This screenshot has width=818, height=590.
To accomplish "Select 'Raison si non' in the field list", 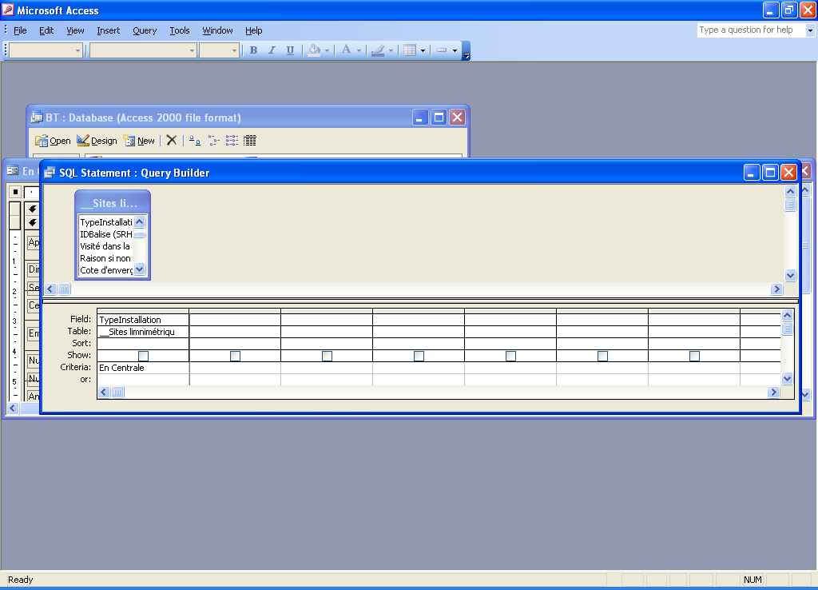I will [x=106, y=258].
